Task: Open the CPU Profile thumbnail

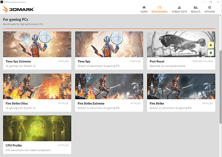Action: tap(37, 128)
